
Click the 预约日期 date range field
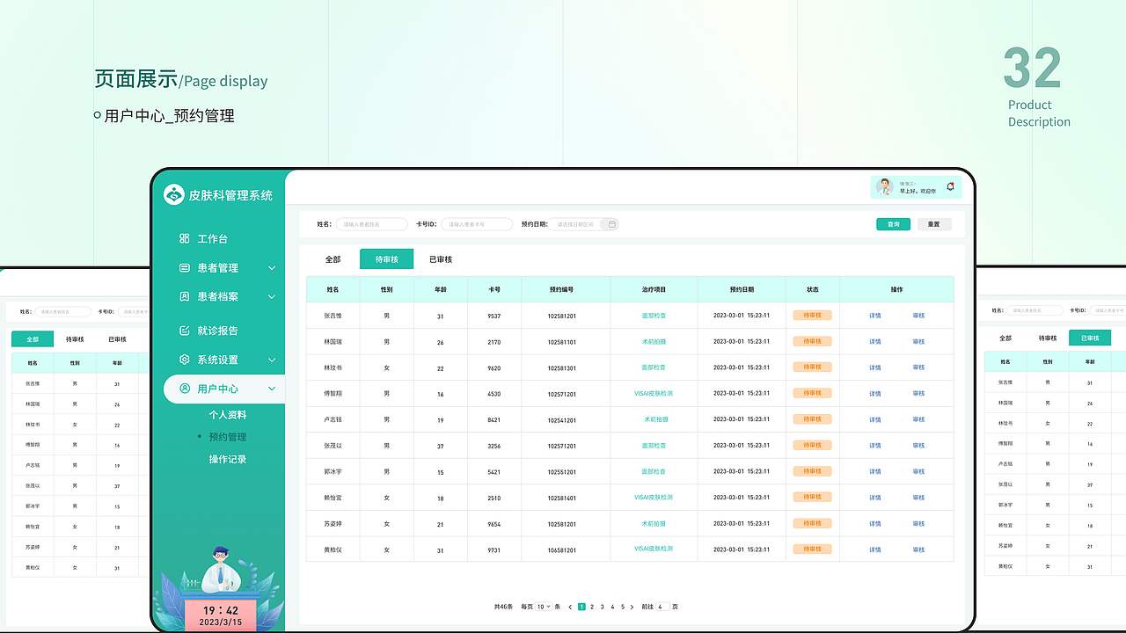pos(584,224)
